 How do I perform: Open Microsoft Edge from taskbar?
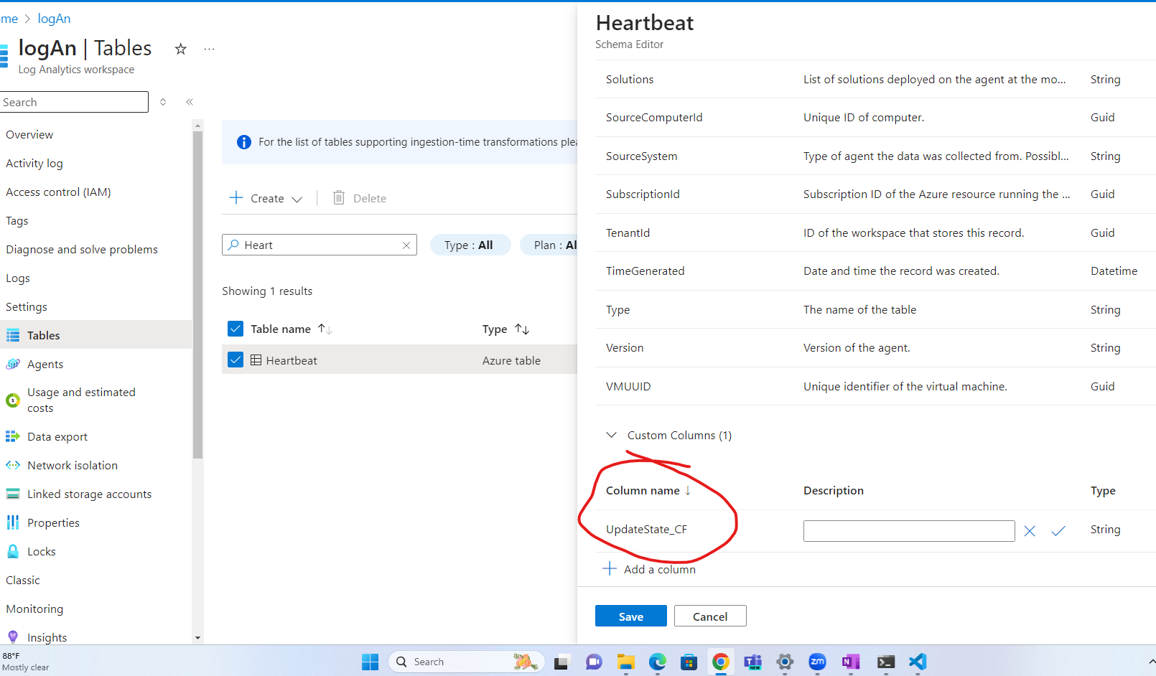pyautogui.click(x=658, y=662)
